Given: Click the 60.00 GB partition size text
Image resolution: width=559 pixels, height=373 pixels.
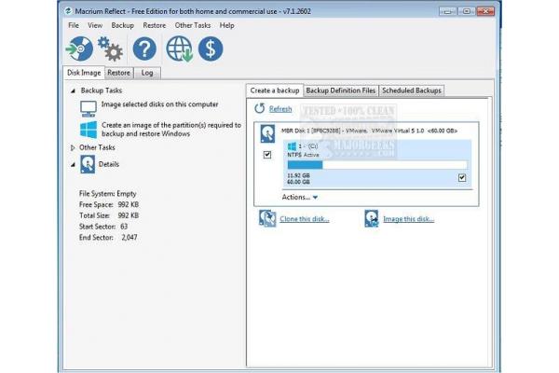Looking at the screenshot, I should (298, 182).
